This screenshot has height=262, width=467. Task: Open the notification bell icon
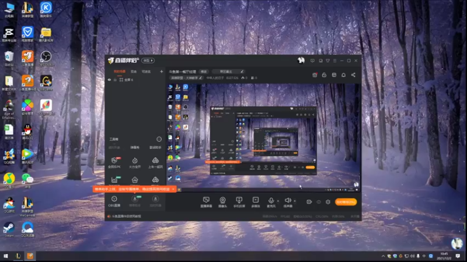tap(343, 75)
